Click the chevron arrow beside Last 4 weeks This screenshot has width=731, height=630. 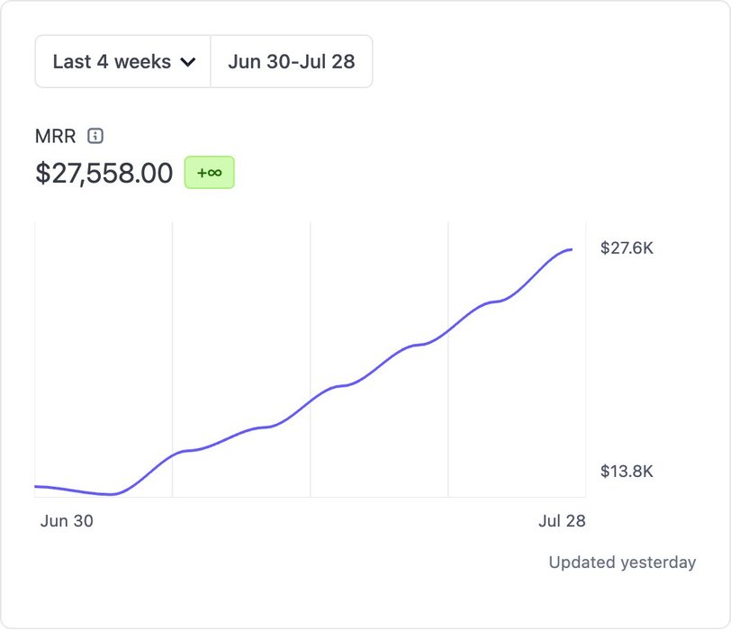pos(188,62)
